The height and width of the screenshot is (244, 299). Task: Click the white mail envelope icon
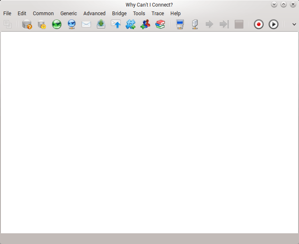[x=86, y=24]
